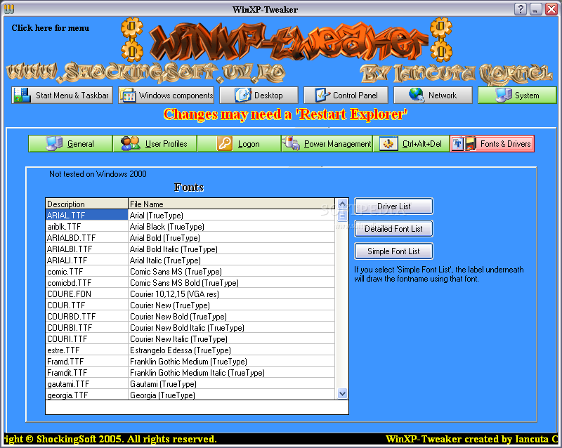The image size is (562, 448).
Task: Select the comicbd.TTF font row
Action: pos(190,283)
